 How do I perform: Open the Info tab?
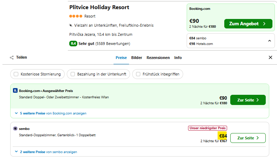[x=178, y=58]
